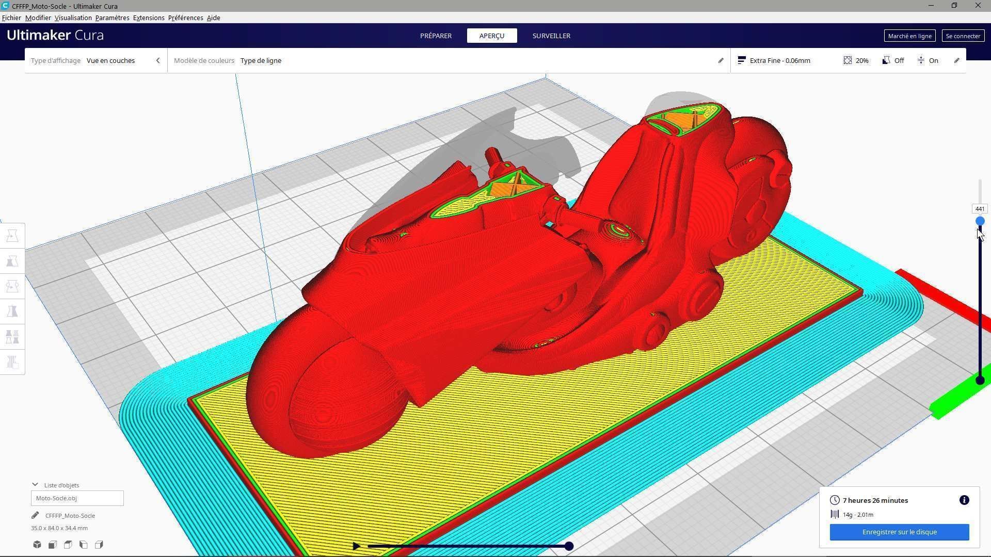The height and width of the screenshot is (557, 991).
Task: Click the pencil icon in print settings bar
Action: (x=956, y=60)
